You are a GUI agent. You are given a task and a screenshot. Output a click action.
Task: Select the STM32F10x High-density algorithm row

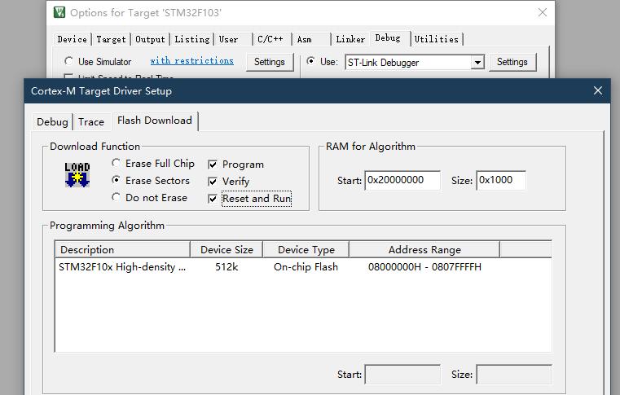point(303,267)
